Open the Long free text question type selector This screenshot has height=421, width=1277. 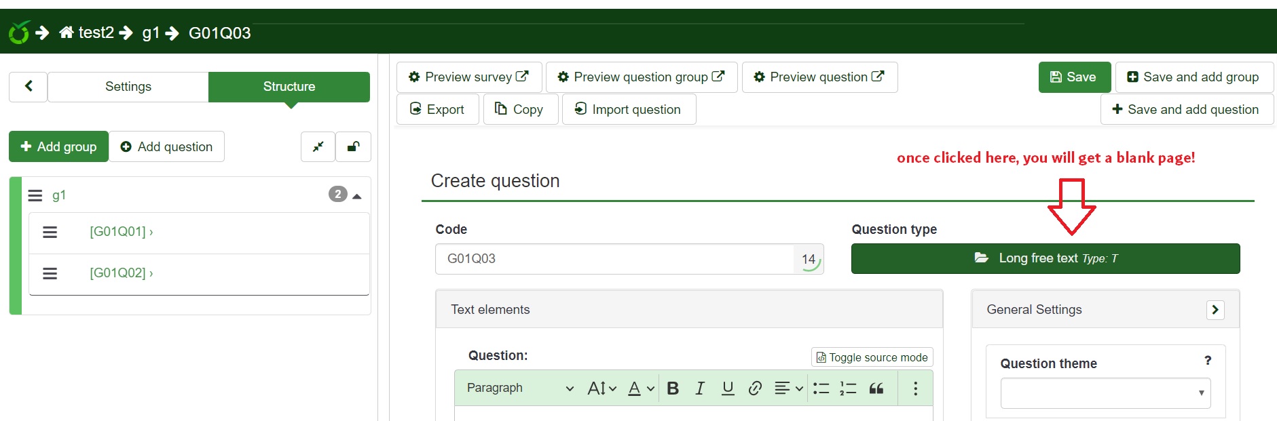pos(1045,258)
